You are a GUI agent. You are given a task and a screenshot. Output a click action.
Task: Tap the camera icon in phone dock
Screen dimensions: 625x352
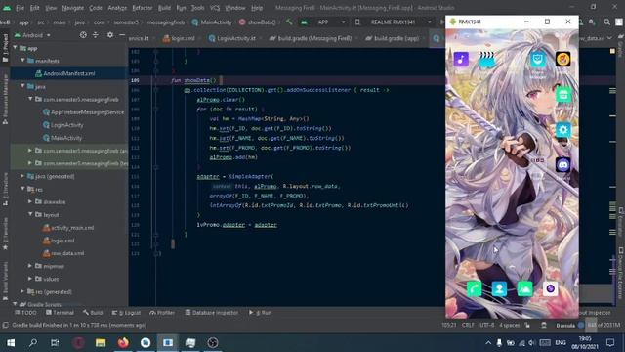(550, 288)
